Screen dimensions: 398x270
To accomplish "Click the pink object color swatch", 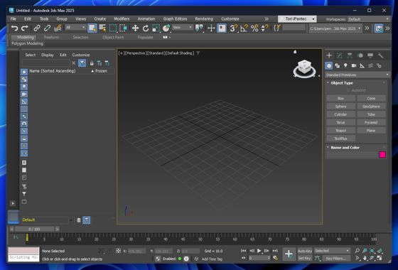I will pyautogui.click(x=382, y=155).
